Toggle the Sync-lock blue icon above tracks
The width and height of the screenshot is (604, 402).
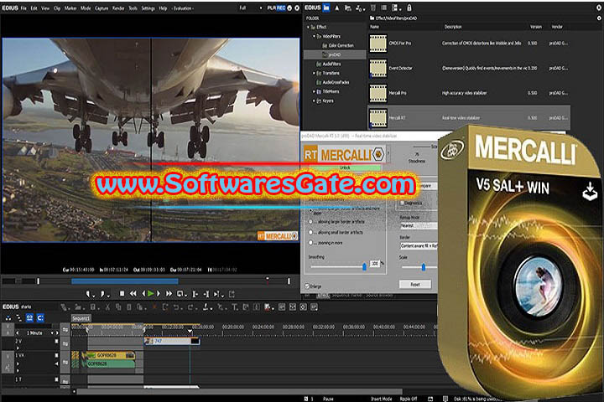coord(29,317)
